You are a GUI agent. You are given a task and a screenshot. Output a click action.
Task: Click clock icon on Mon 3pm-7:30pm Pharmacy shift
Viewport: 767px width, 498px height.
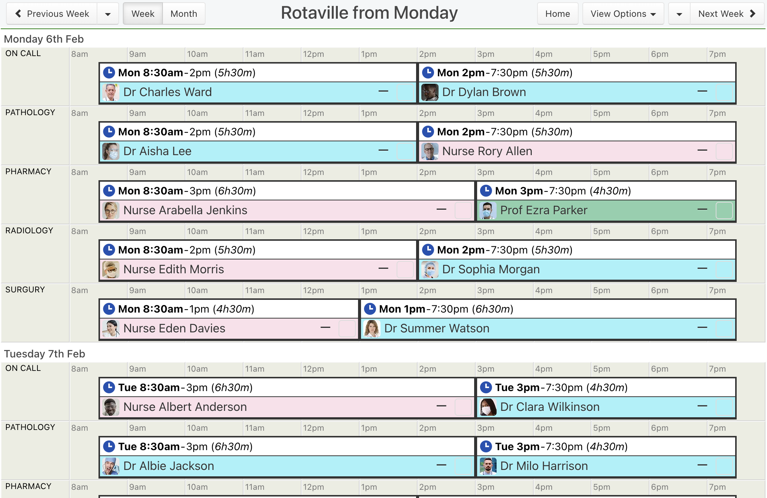[486, 191]
